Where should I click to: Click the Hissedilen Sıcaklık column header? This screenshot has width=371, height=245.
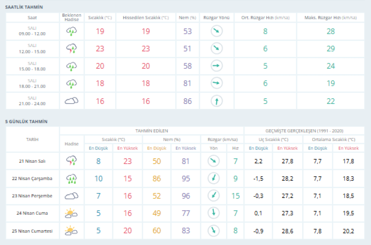145,17
